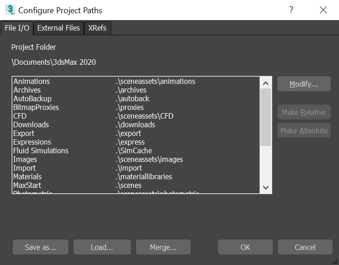Image resolution: width=339 pixels, height=265 pixels.
Task: Confirm with the OK button
Action: pos(245,247)
